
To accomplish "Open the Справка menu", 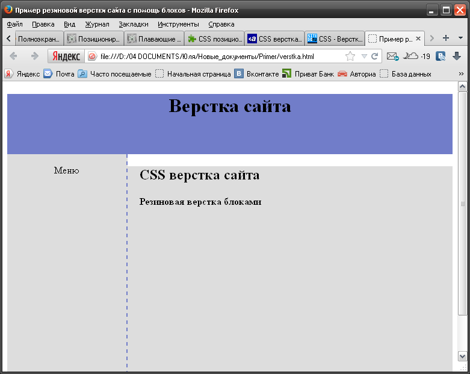I will (221, 24).
